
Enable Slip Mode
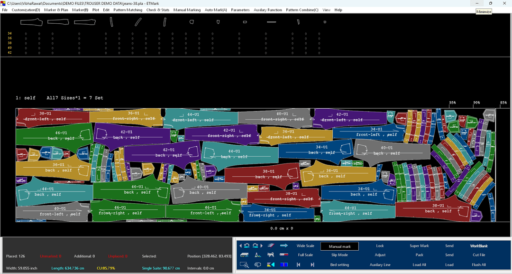point(339,255)
